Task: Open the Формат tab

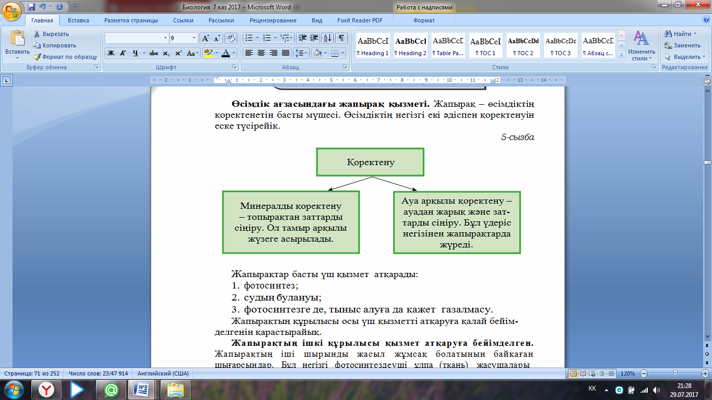Action: coord(424,20)
